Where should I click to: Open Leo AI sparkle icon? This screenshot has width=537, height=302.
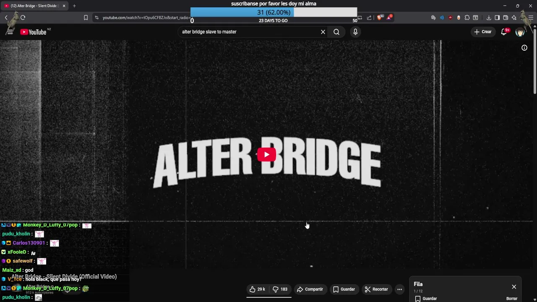point(514,18)
